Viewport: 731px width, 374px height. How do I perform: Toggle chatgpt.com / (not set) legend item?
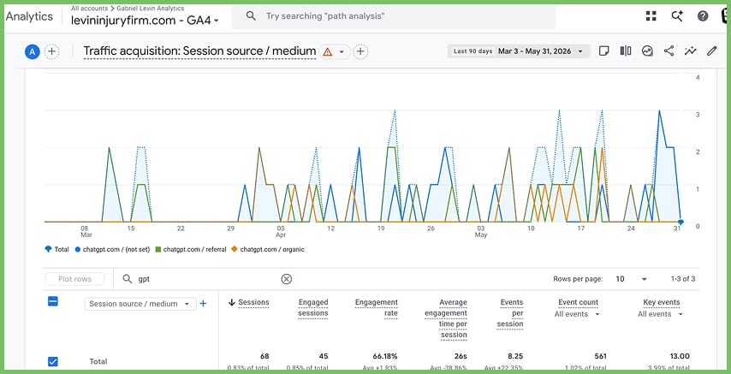pos(112,250)
